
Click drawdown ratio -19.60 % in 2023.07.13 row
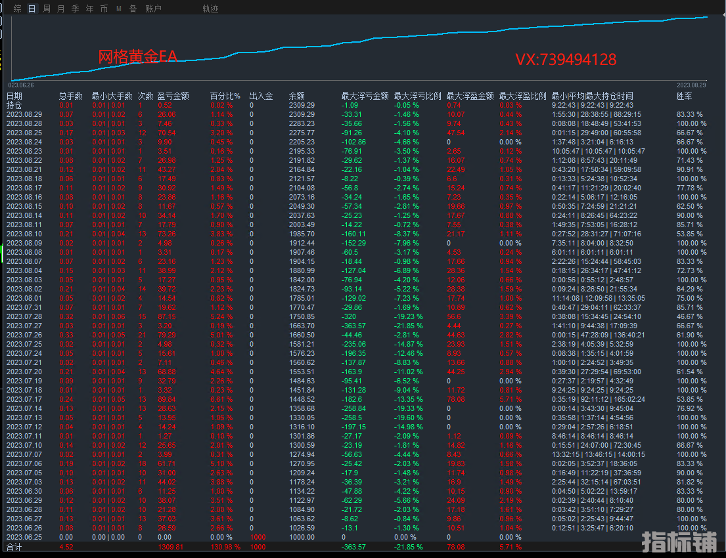[x=409, y=418]
